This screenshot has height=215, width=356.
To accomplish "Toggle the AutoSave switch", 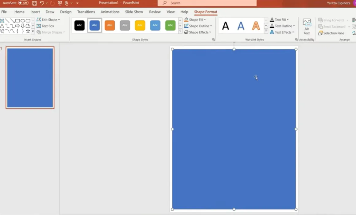I will [x=23, y=3].
